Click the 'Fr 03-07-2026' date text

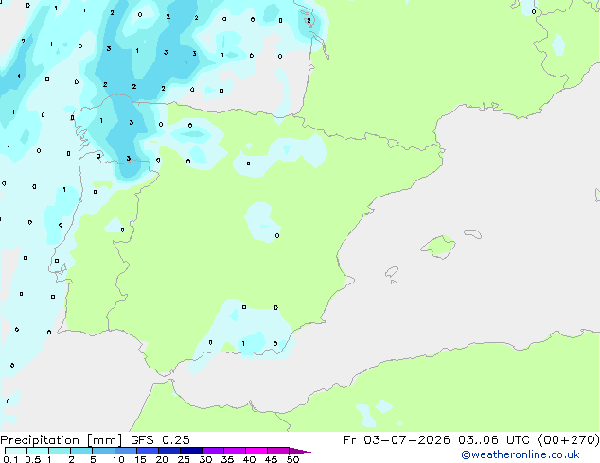[397, 440]
